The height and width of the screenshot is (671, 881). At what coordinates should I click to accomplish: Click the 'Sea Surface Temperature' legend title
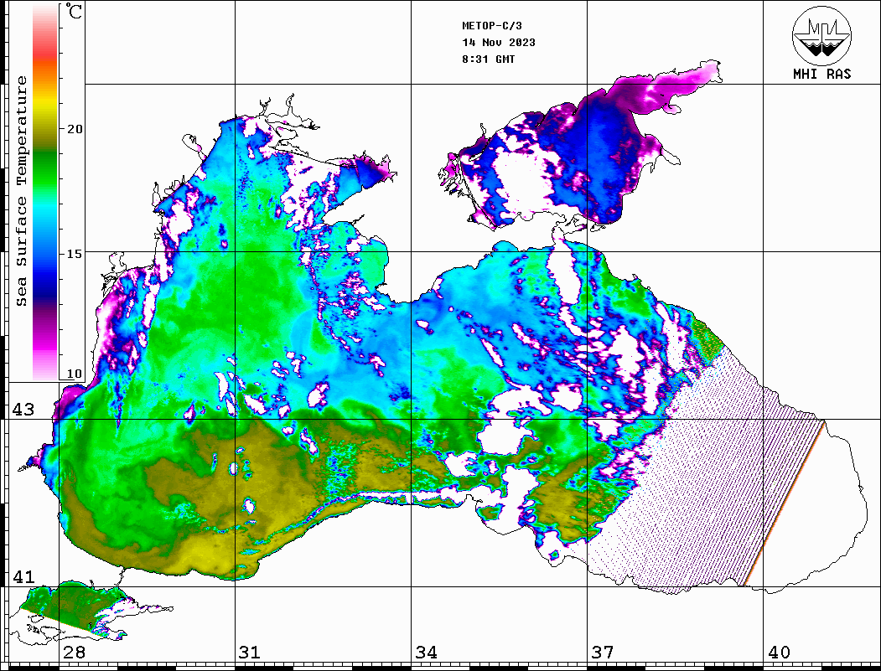click(21, 191)
